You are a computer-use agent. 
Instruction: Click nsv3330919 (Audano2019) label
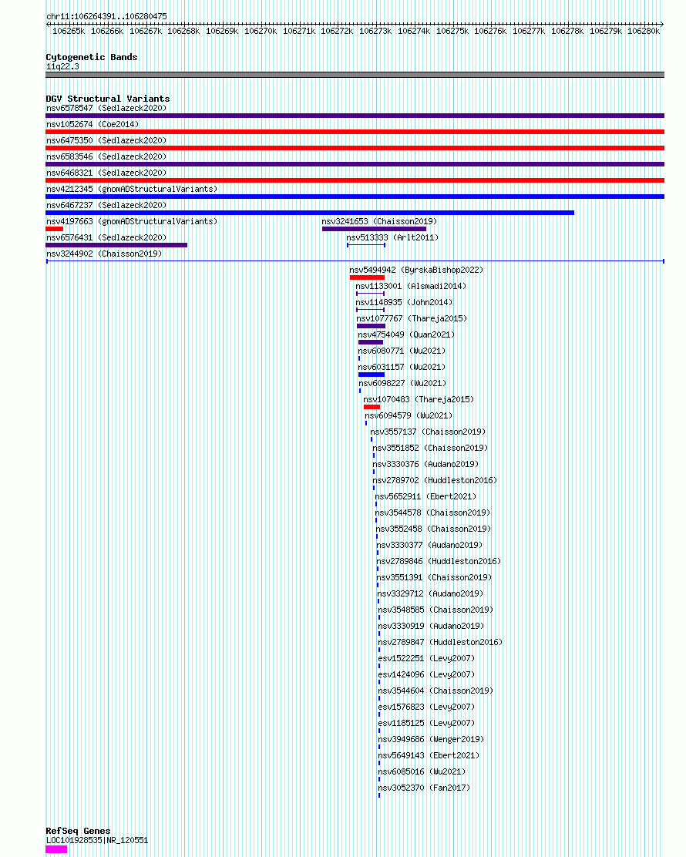(432, 626)
